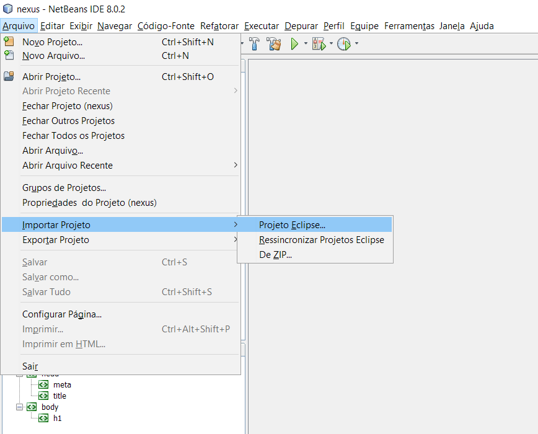Open the Arquivo menu

coord(19,26)
